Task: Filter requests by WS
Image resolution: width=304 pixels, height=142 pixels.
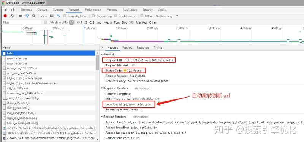Action: [x=131, y=22]
